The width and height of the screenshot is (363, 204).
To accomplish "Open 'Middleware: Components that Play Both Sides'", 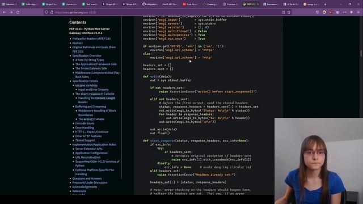I will pos(97,75).
